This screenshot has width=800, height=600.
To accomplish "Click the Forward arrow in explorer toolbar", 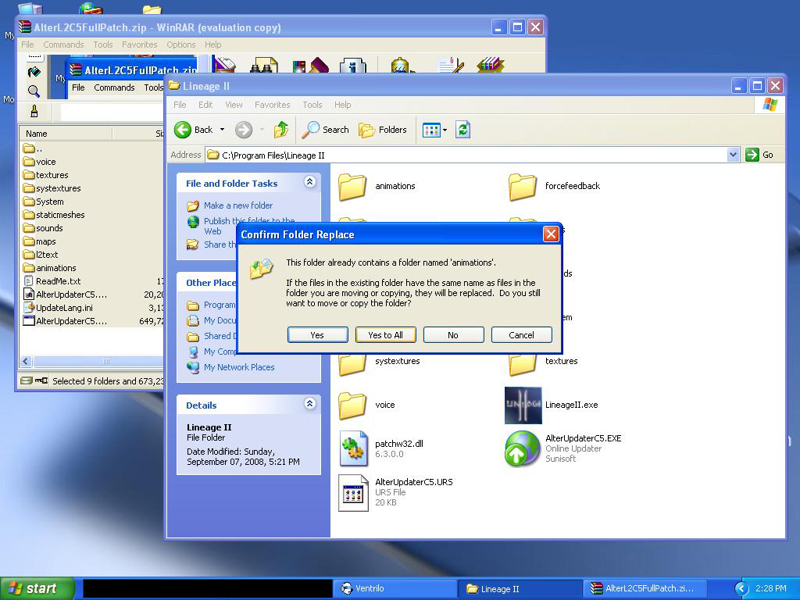I will point(244,130).
